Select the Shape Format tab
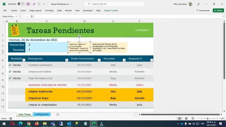This screenshot has height=127, width=226. tap(111, 11)
